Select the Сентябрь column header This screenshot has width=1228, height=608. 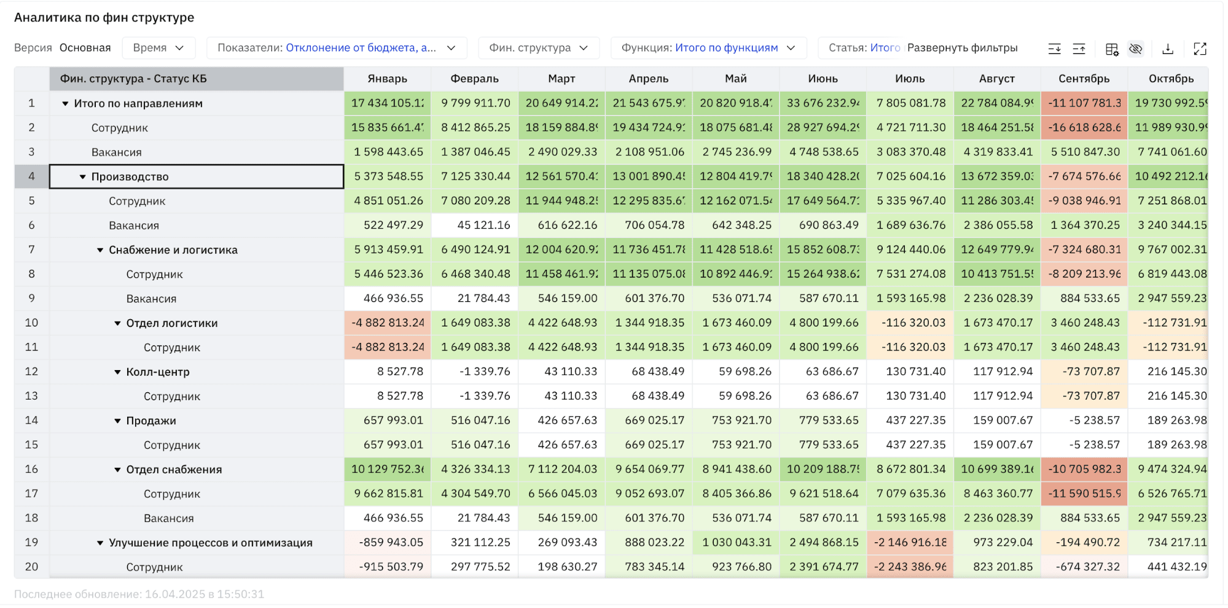click(1084, 79)
